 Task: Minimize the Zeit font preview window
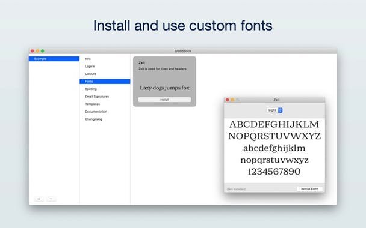tap(232, 100)
